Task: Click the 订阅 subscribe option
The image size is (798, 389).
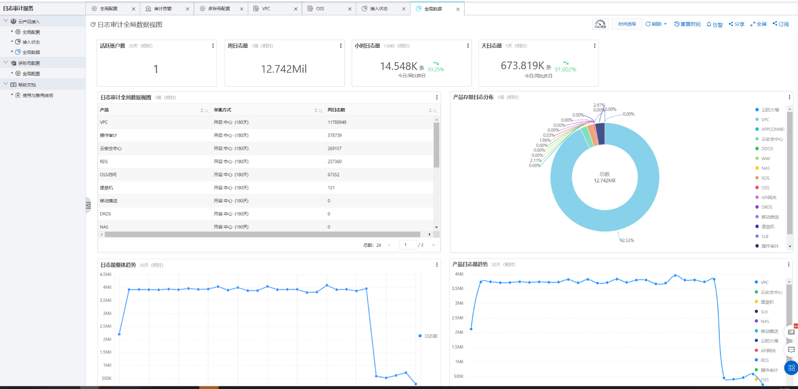Action: (x=781, y=24)
